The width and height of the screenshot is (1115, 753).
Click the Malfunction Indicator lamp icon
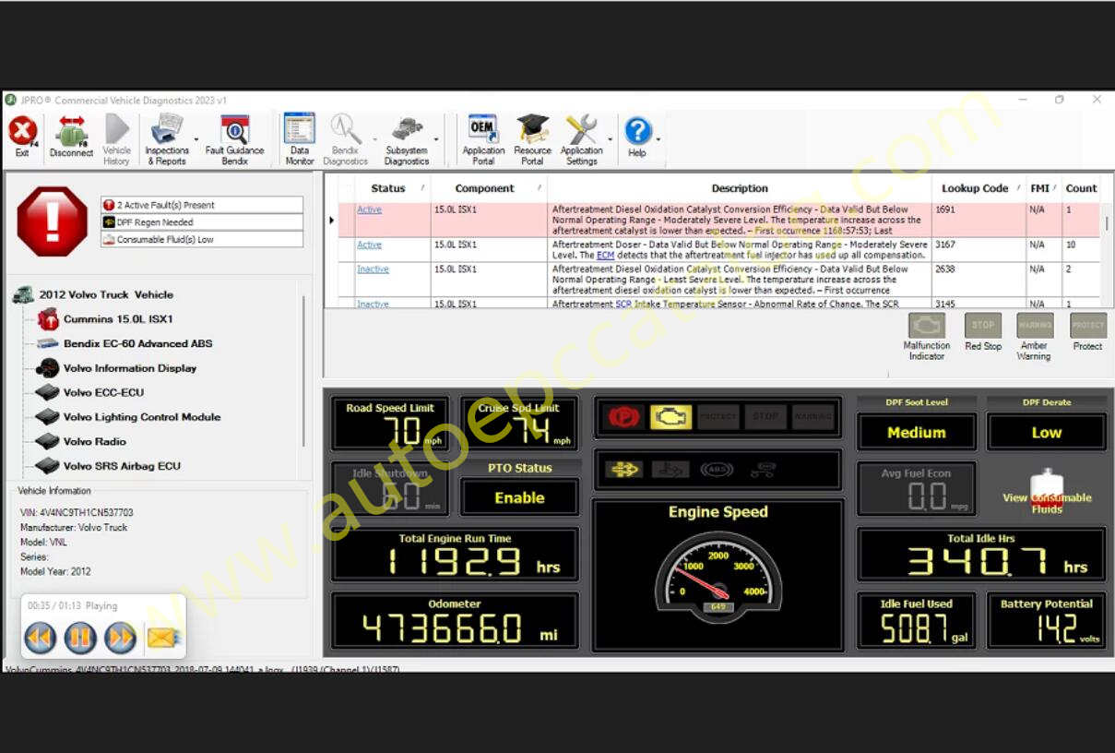pos(927,326)
